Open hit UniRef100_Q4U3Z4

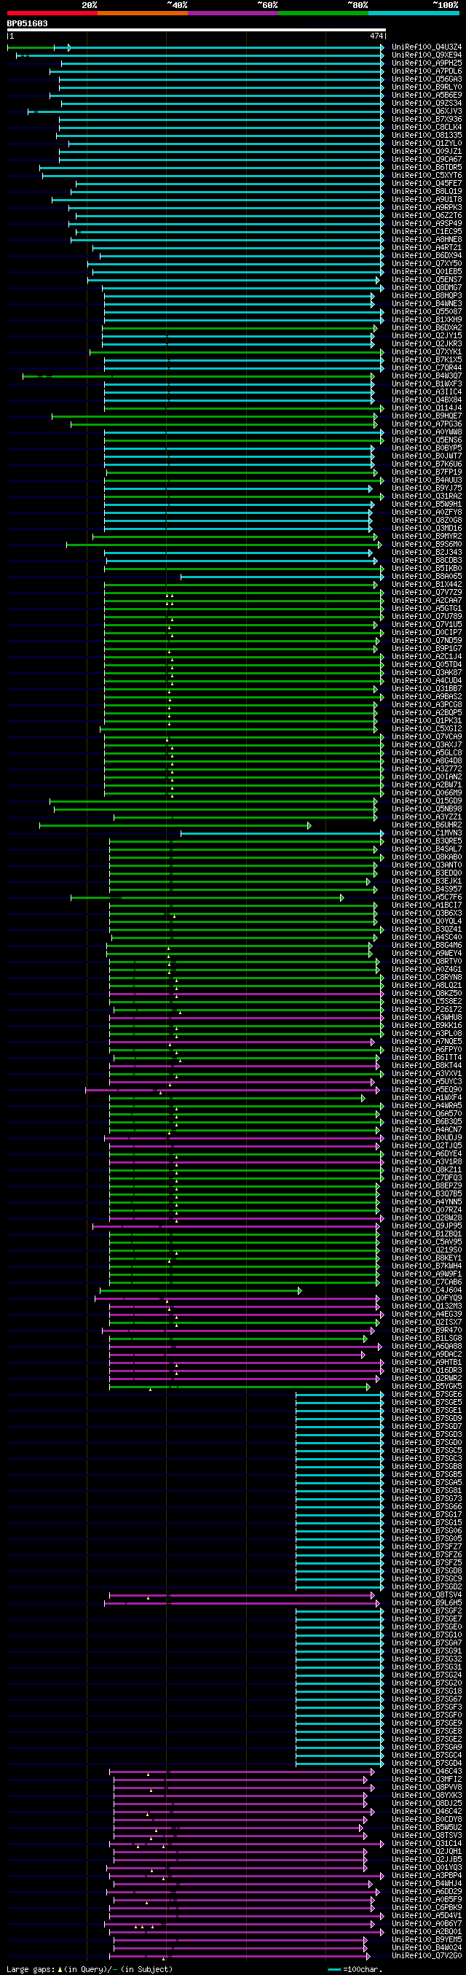426,47
